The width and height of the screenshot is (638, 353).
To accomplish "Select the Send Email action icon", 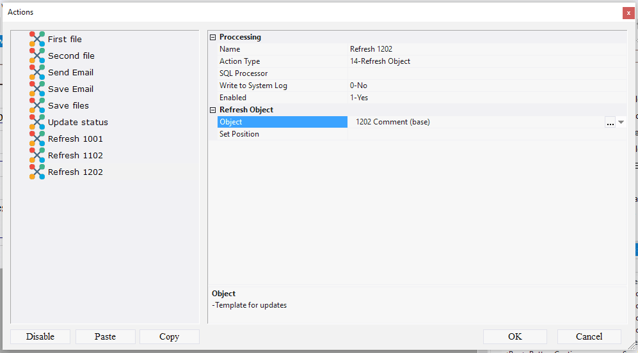I will click(37, 72).
